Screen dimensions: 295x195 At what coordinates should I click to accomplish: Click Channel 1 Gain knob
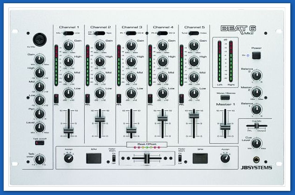pos(68,45)
